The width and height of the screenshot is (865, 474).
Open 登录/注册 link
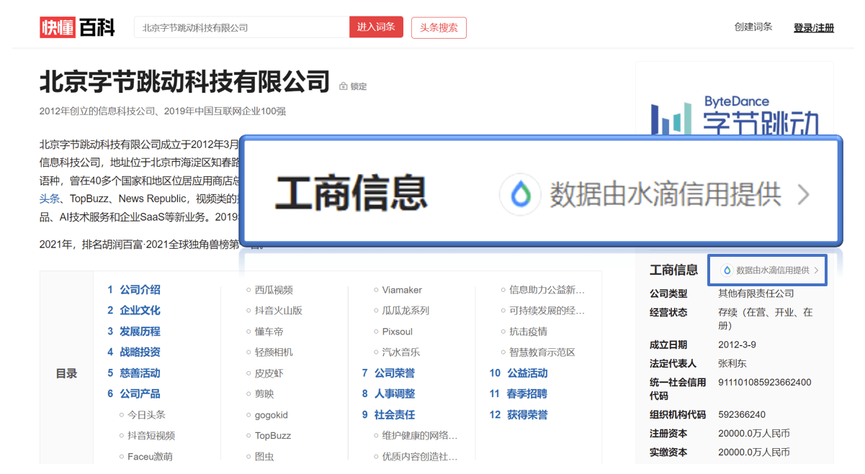[814, 27]
